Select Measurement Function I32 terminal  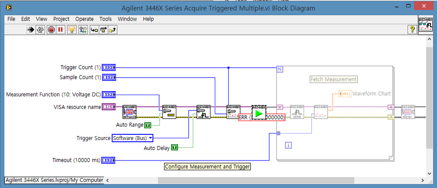tap(108, 95)
